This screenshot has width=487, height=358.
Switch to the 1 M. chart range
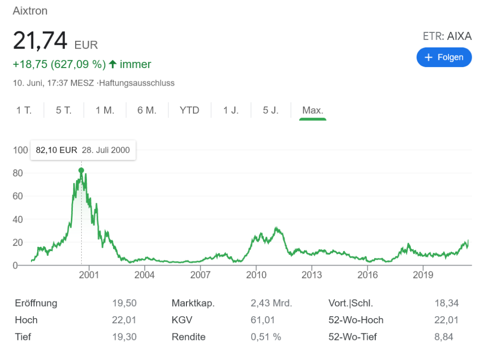(x=105, y=110)
